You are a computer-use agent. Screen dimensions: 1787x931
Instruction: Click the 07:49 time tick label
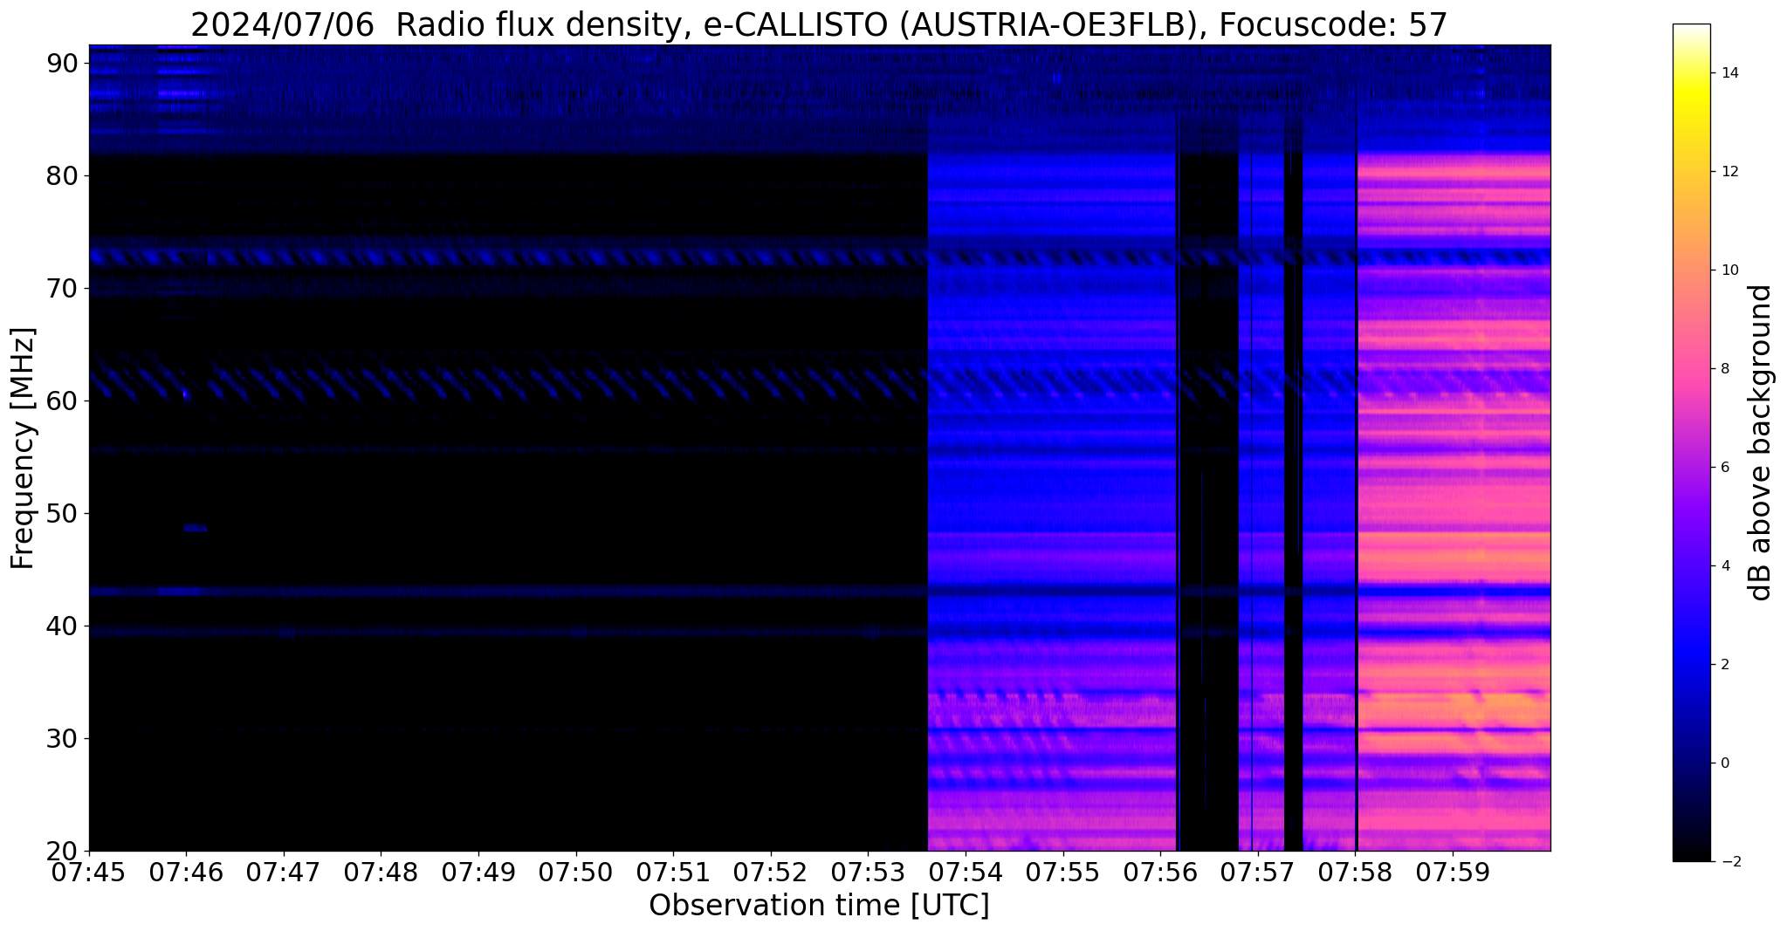pos(478,872)
